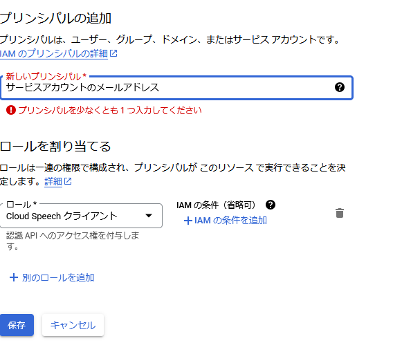The width and height of the screenshot is (393, 343).
Task: Open the Cloud Speech クライアント role selector
Action: click(x=81, y=216)
